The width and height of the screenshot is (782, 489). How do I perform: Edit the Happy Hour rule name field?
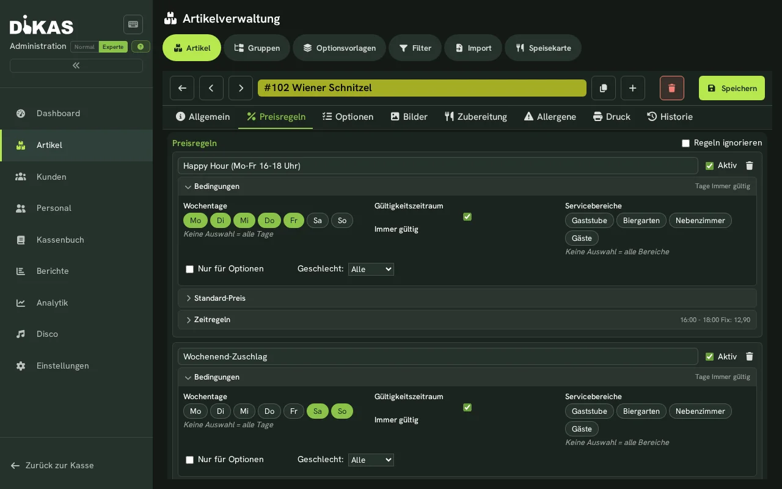pos(437,166)
